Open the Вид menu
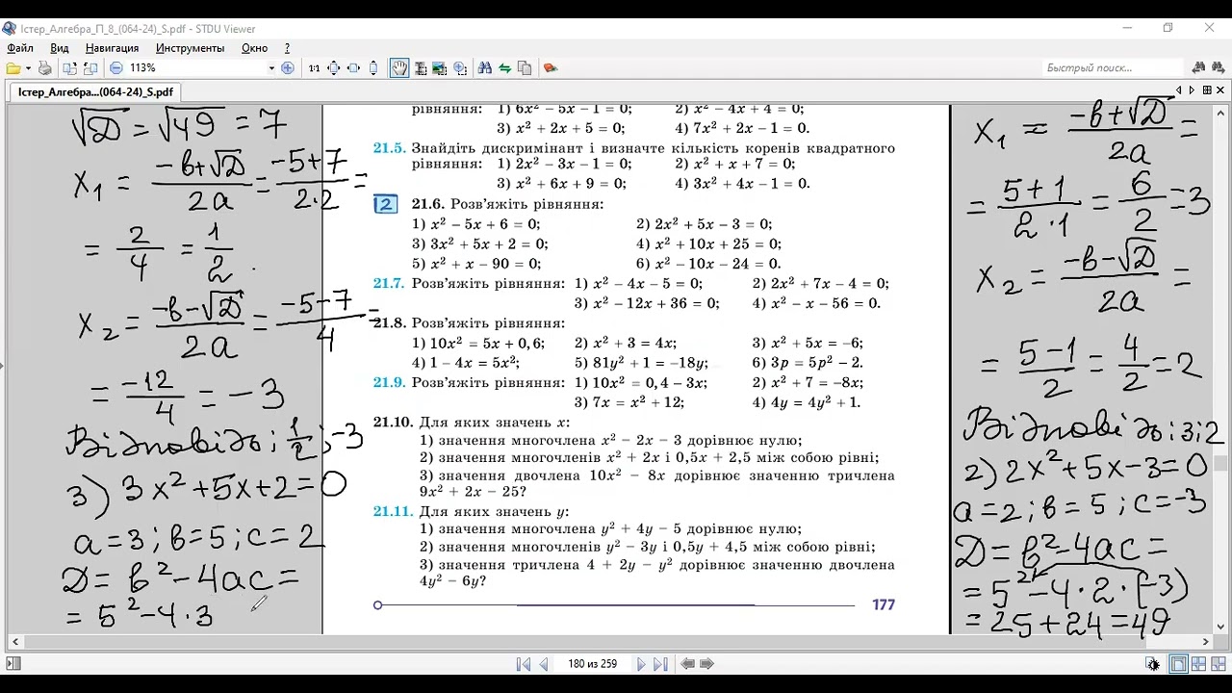Viewport: 1232px width, 693px height. (59, 48)
